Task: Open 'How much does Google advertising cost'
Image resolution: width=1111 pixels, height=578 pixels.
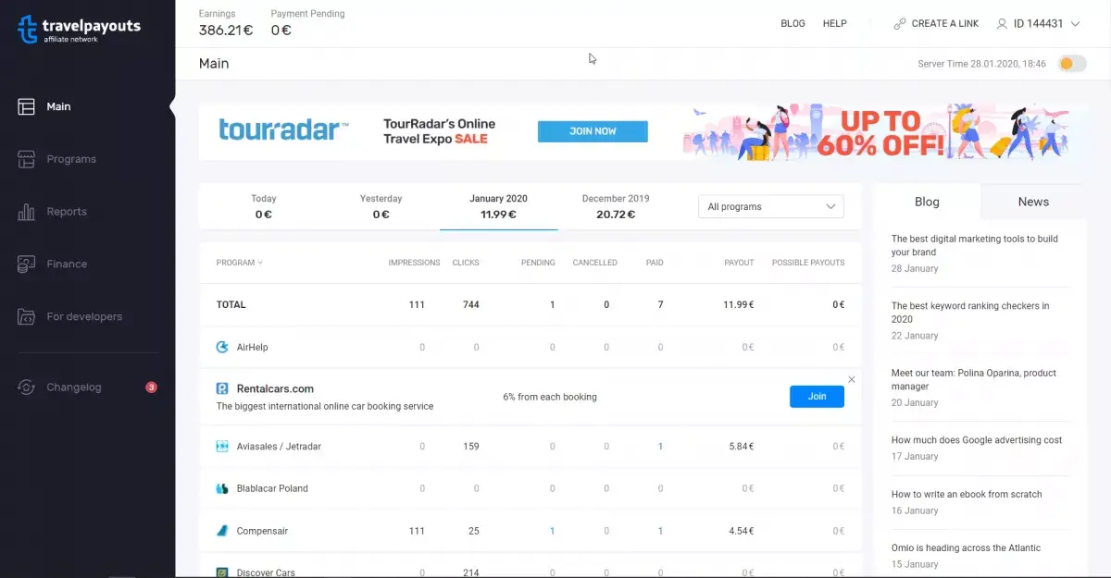Action: pyautogui.click(x=977, y=440)
